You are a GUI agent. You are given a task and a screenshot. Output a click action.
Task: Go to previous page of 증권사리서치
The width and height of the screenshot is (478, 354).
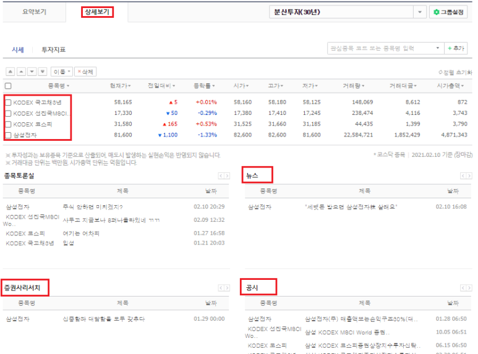pos(221,288)
